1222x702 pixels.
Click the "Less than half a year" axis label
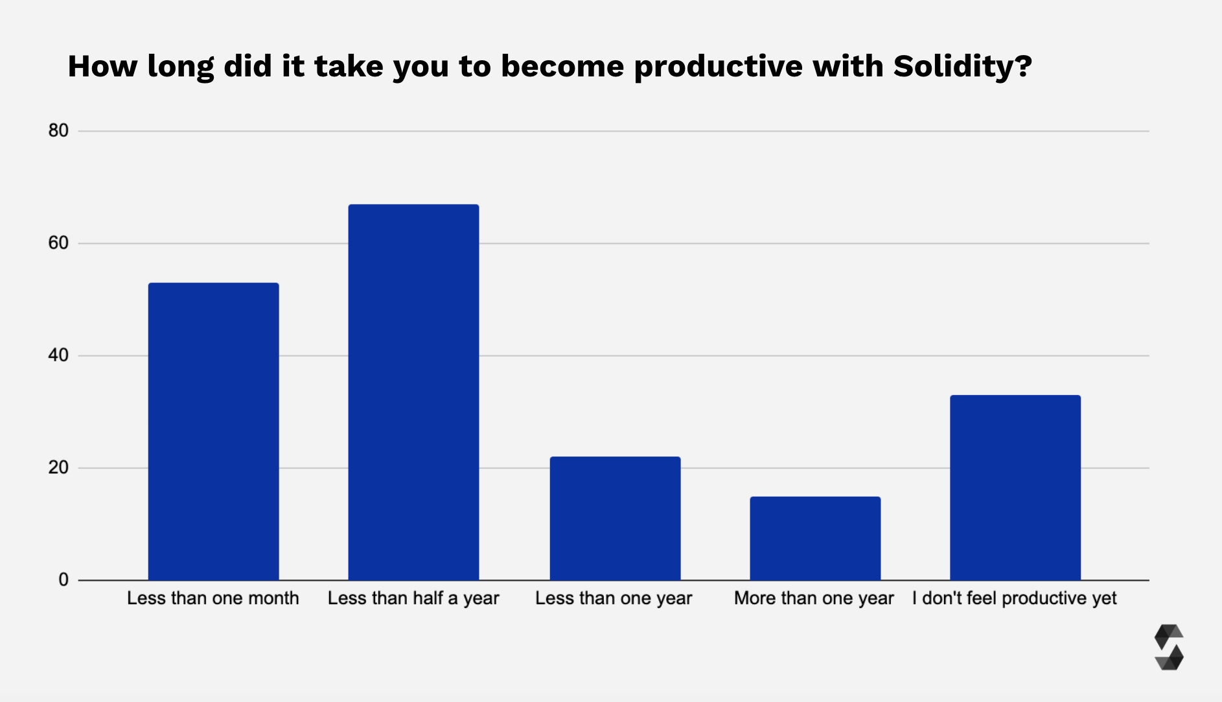tap(413, 598)
